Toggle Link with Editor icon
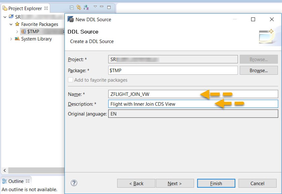The image size is (282, 194). click(x=79, y=7)
